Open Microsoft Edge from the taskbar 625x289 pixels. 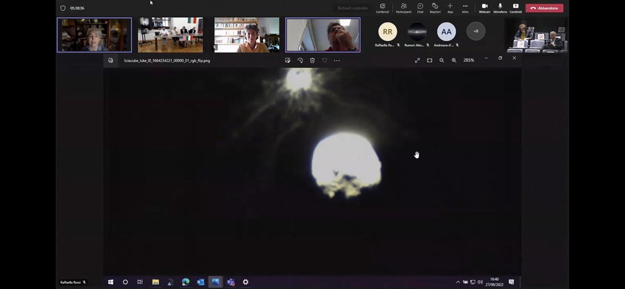coord(185,282)
